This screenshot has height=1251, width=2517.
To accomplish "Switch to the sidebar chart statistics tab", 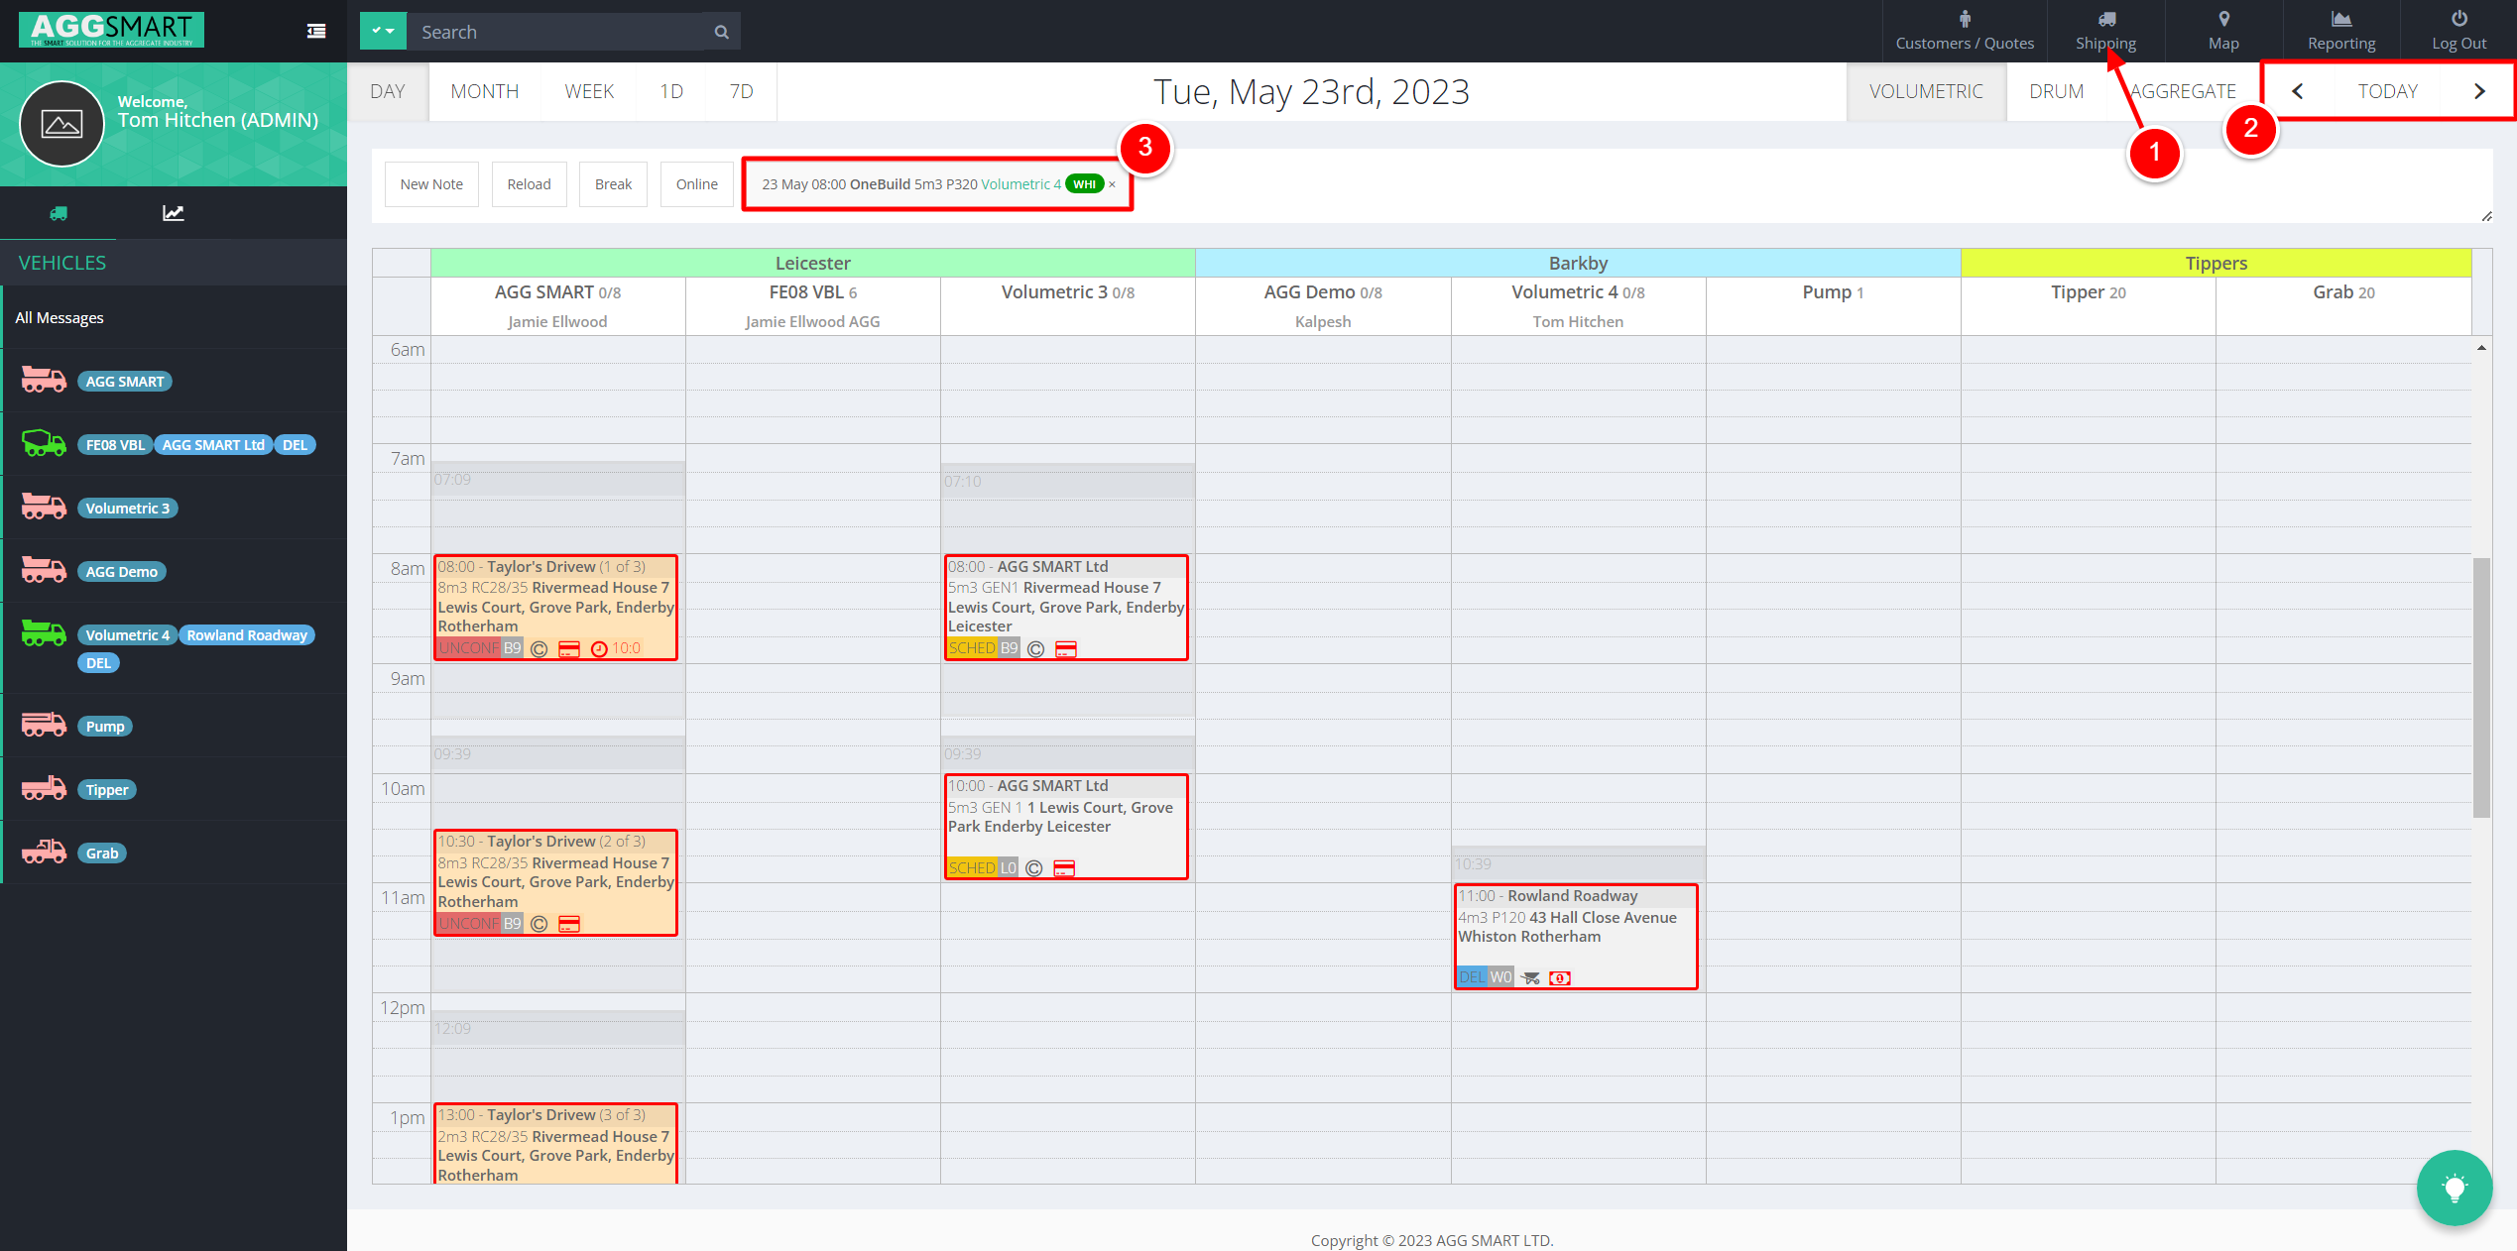I will [174, 213].
